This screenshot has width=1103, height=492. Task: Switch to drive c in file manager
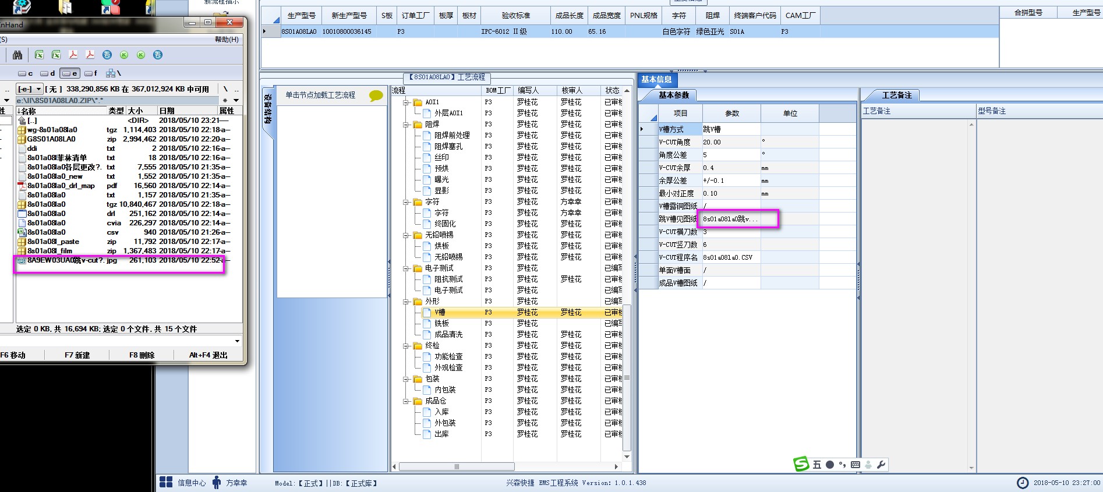26,73
